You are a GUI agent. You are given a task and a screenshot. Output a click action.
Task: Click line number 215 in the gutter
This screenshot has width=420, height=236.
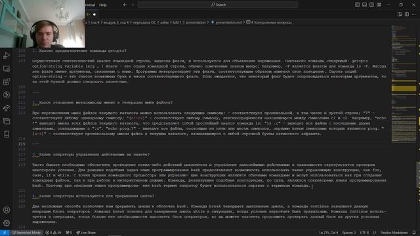tap(22, 144)
